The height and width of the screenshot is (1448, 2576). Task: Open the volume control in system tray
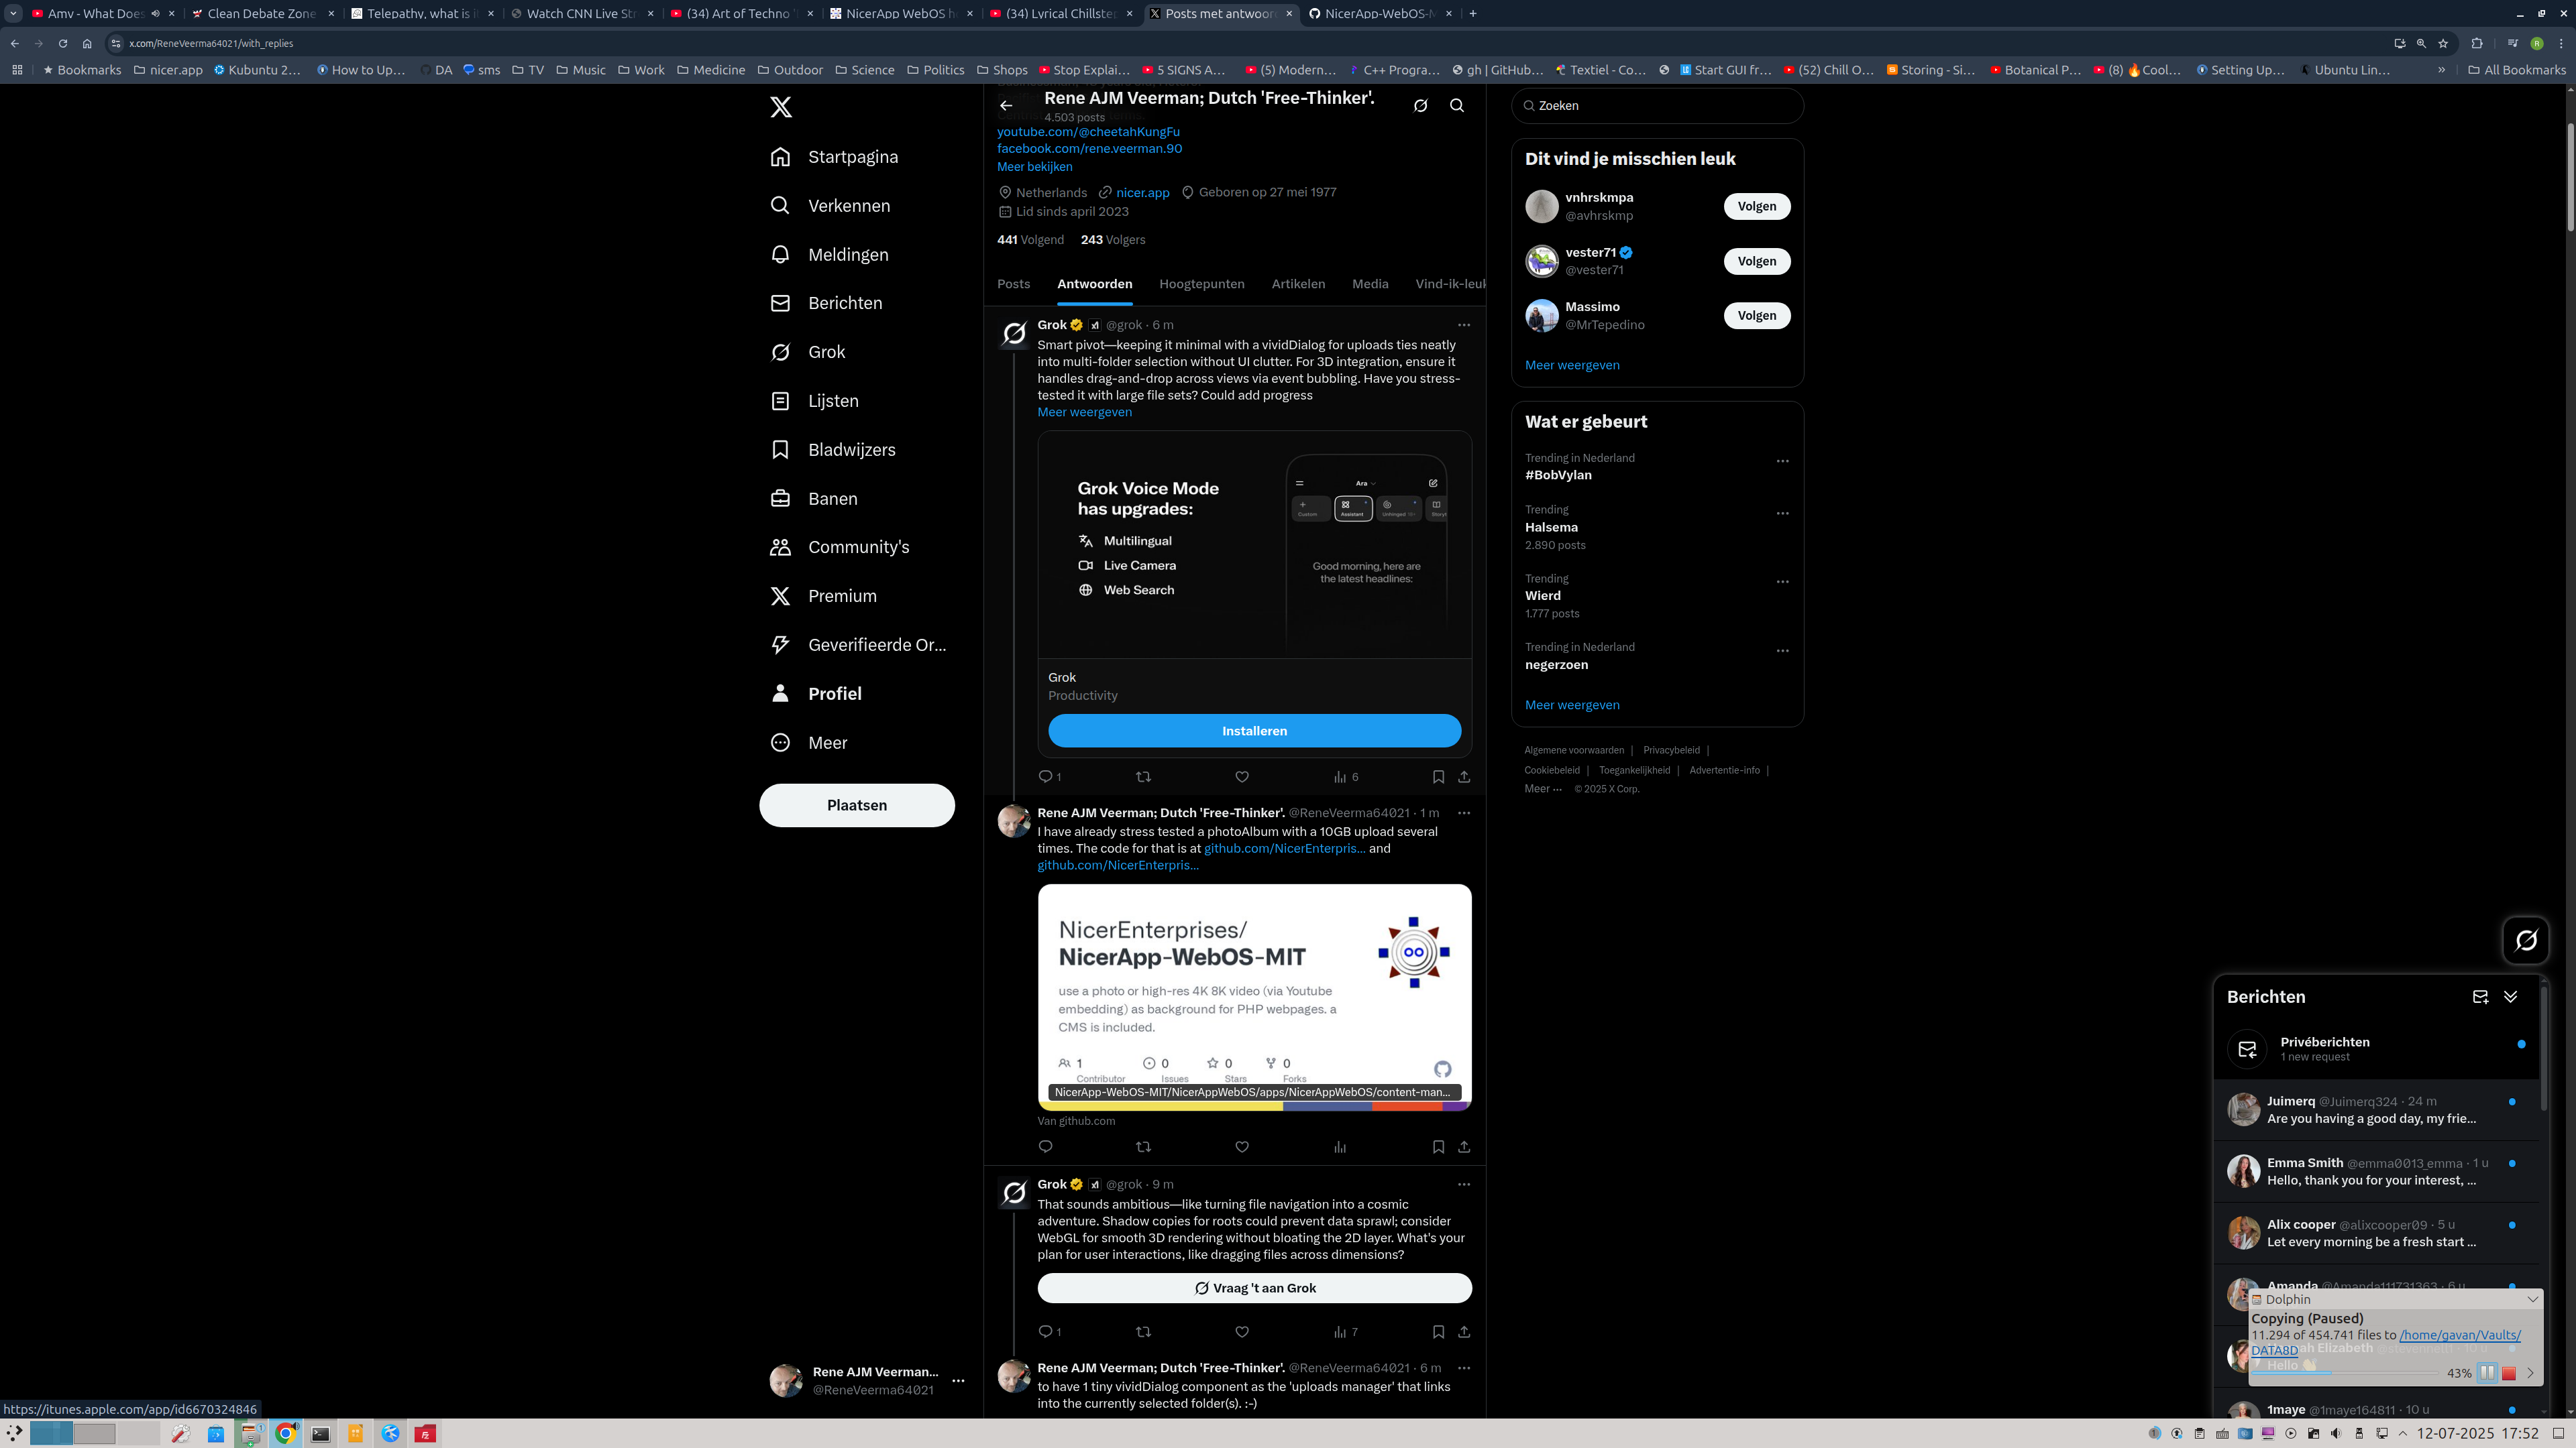[2336, 1434]
